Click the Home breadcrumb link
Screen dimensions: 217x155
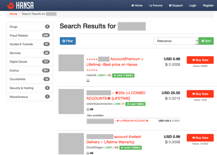click(13, 14)
